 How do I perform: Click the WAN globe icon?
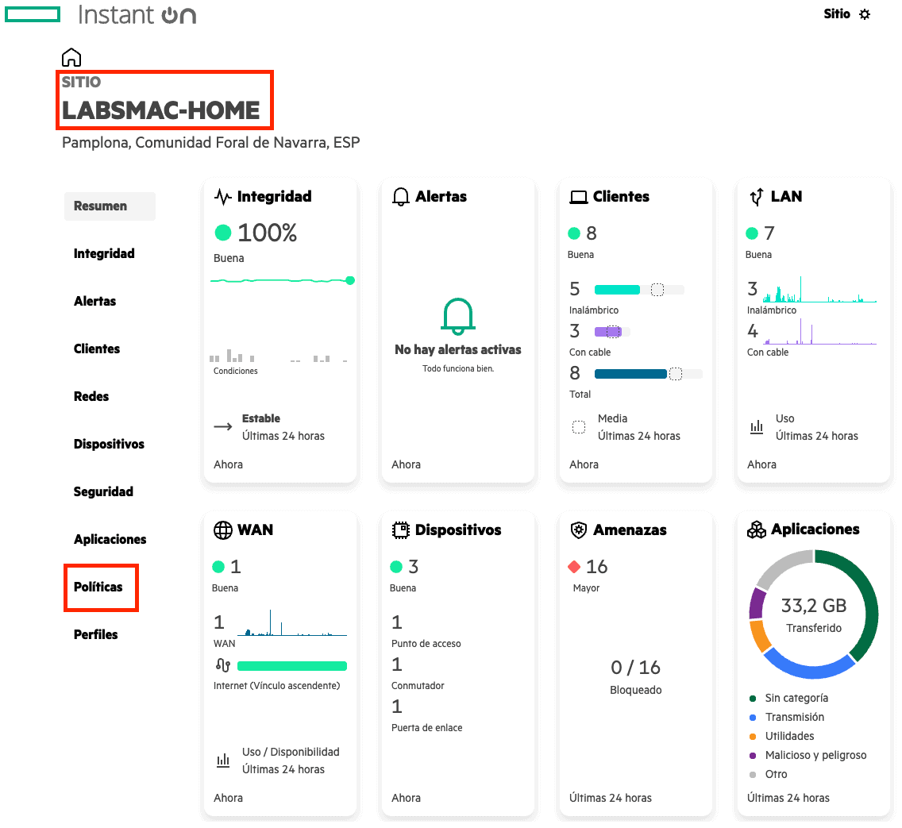point(223,530)
